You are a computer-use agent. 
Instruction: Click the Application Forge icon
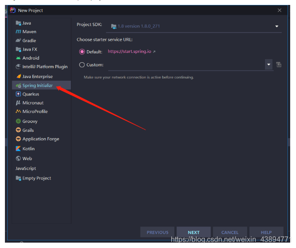18,139
